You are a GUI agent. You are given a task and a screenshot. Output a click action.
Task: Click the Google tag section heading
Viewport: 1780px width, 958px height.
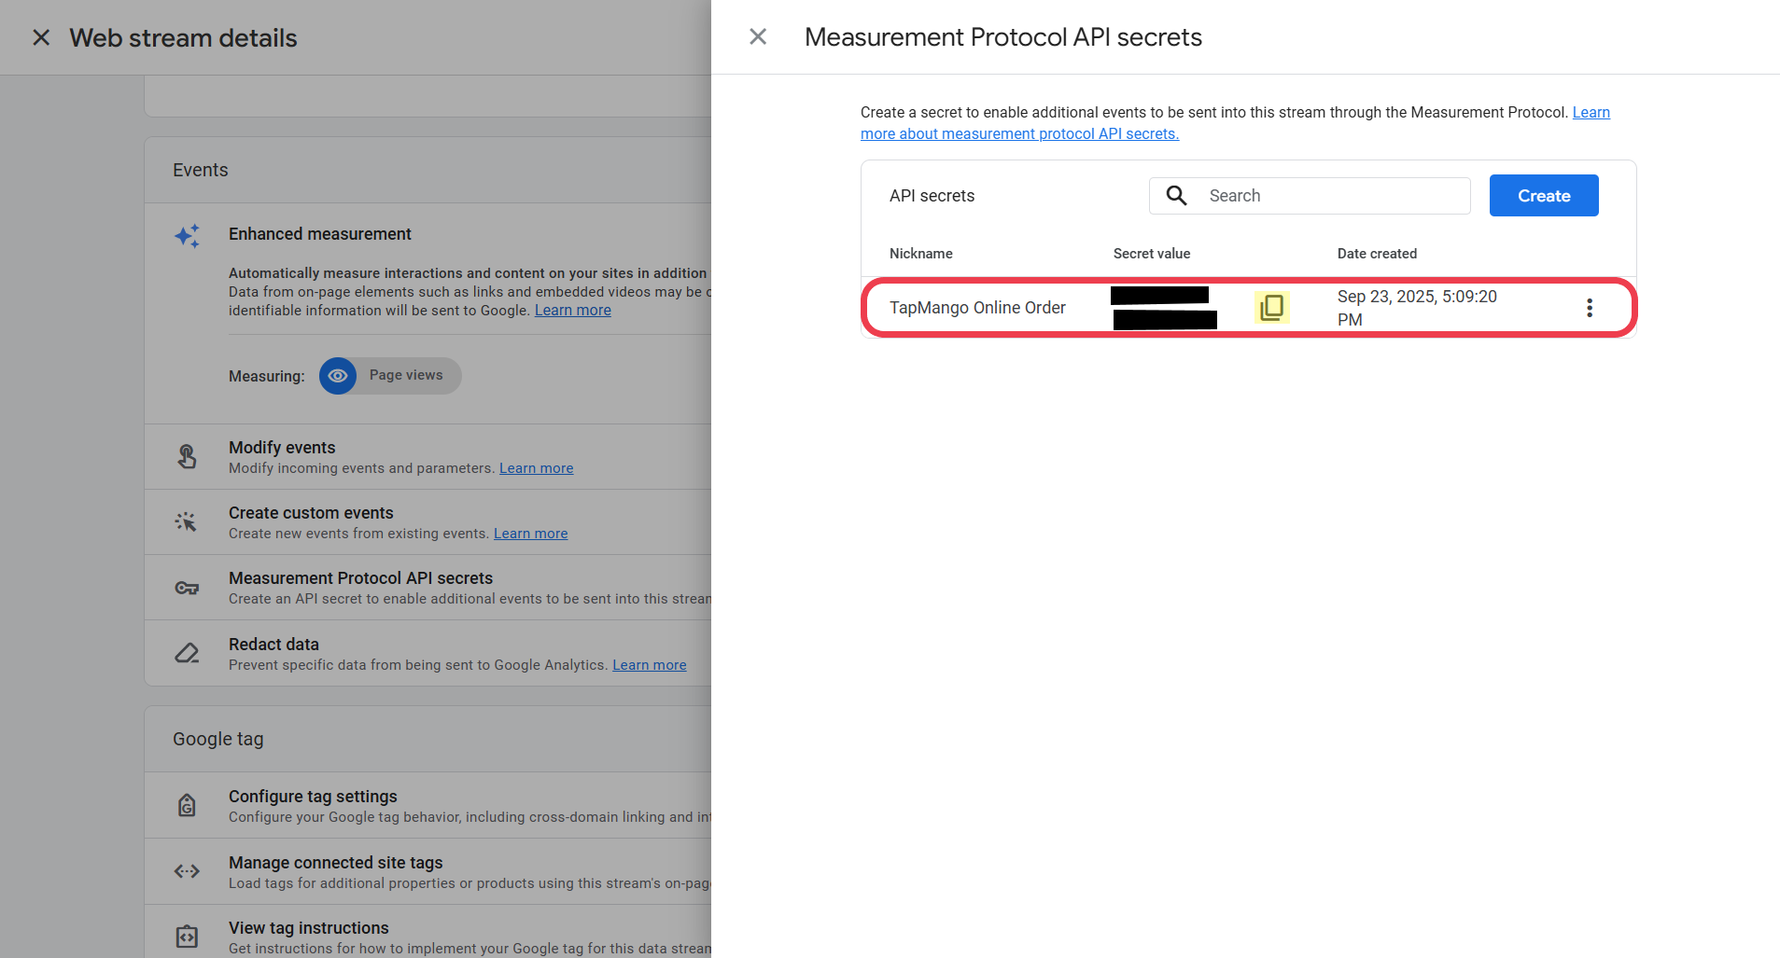[x=217, y=739]
